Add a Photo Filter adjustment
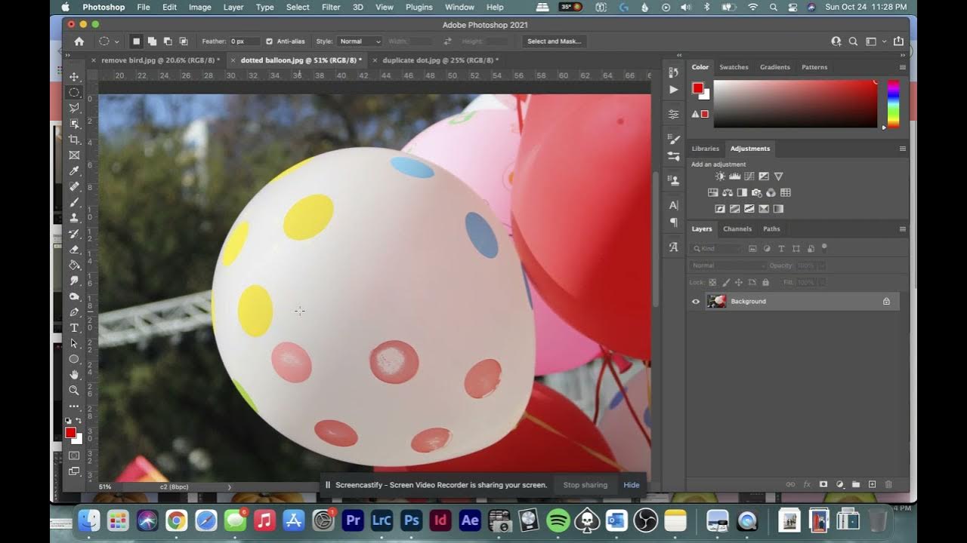Viewport: 967px width, 543px height. click(756, 193)
